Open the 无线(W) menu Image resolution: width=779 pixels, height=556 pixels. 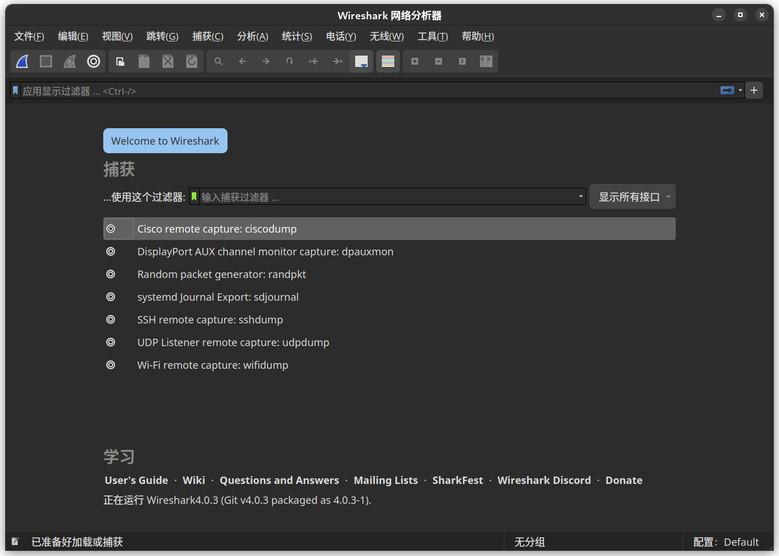pos(387,36)
